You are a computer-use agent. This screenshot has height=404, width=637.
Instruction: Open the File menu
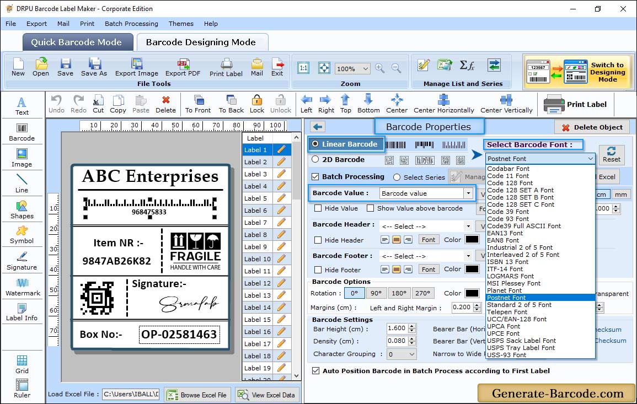pos(10,24)
